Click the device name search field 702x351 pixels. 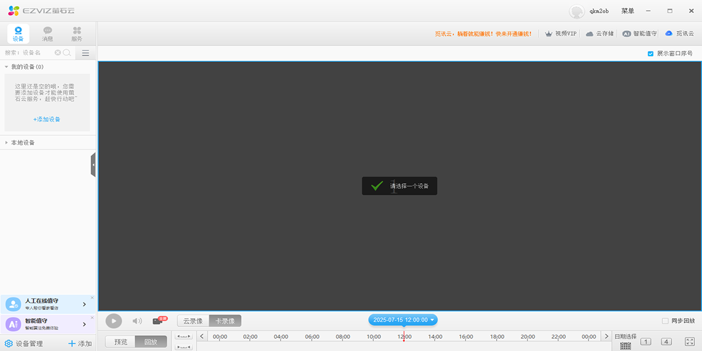click(x=28, y=53)
